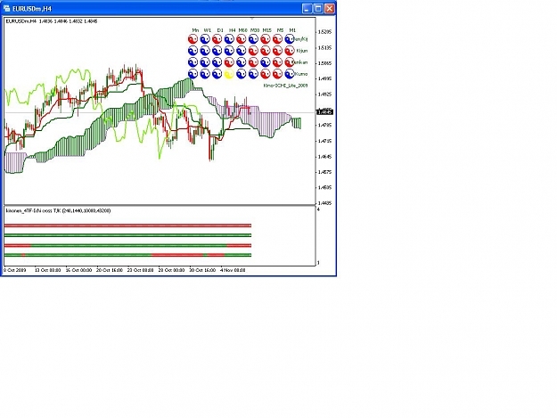The height and width of the screenshot is (418, 557).
Task: Click the yellow Kumo icon under H4
Action: 229,74
